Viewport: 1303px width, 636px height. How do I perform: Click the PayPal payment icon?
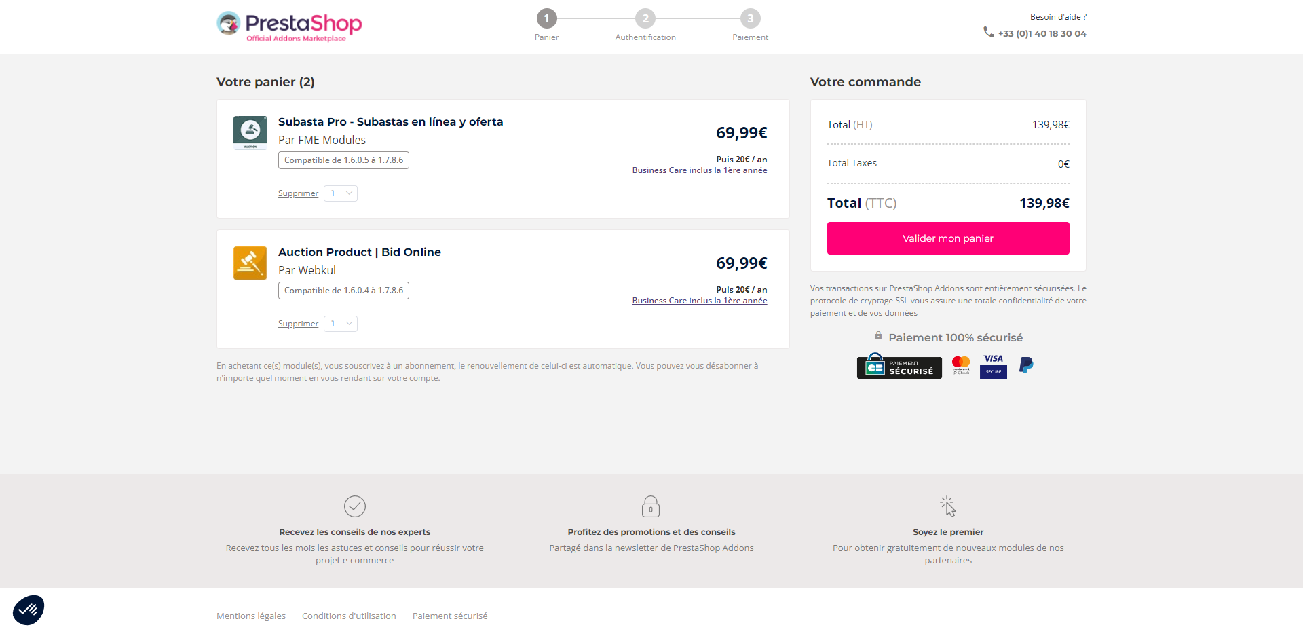[1026, 366]
